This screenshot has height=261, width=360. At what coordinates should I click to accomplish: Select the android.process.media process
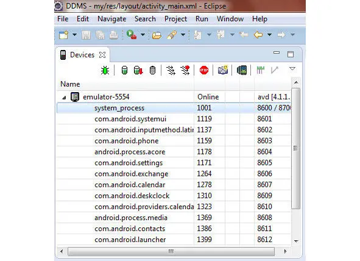[174, 218]
